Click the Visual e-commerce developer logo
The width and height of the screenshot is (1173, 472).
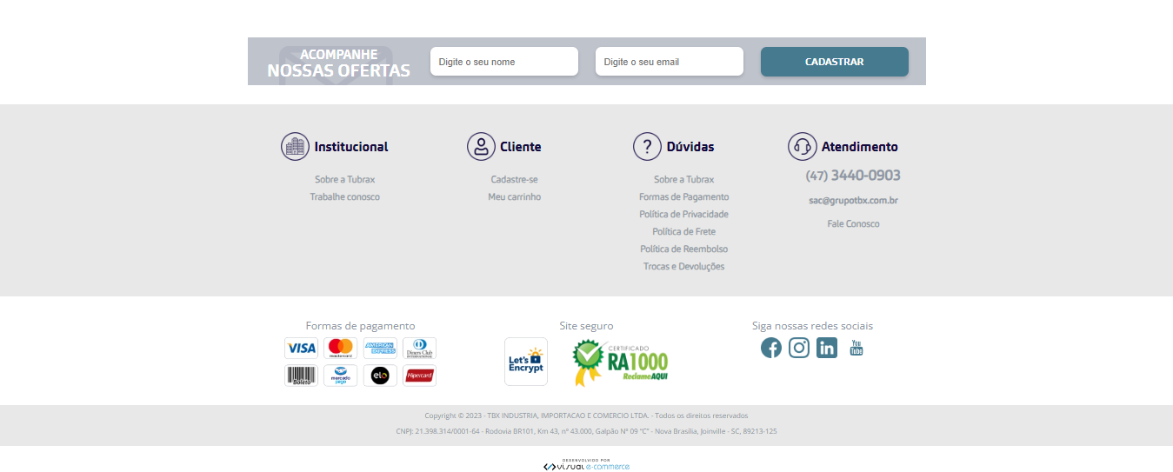click(586, 466)
